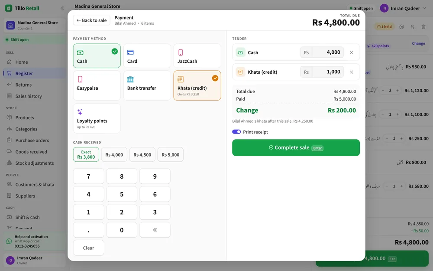Tap keypad digit 8
The height and width of the screenshot is (271, 433).
122,176
